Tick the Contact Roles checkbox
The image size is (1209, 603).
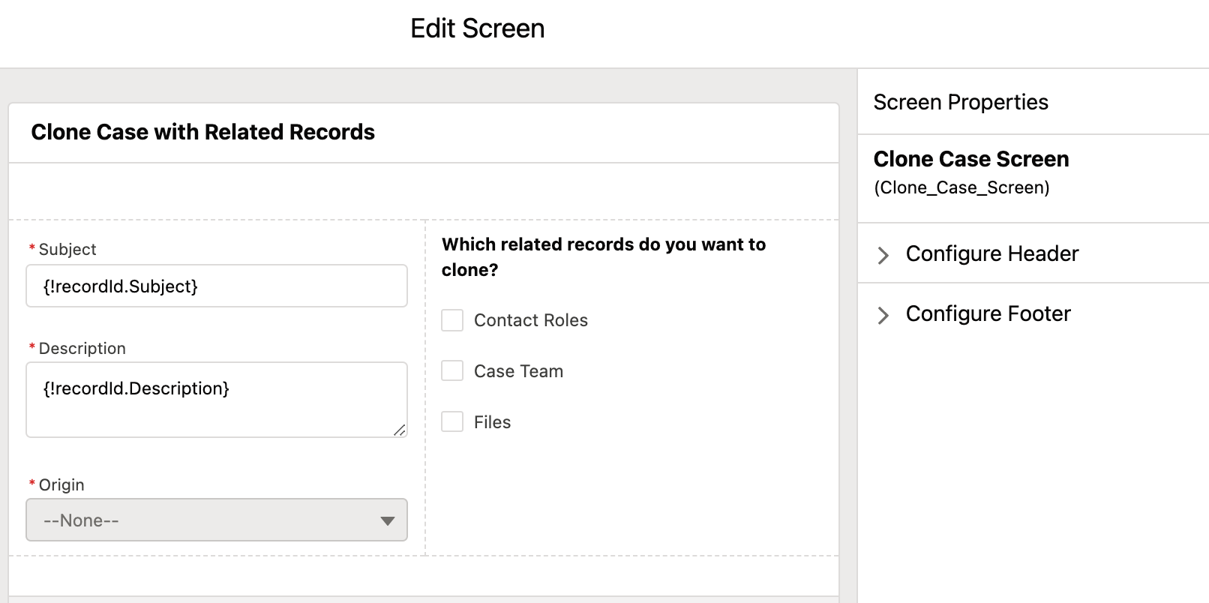click(452, 320)
